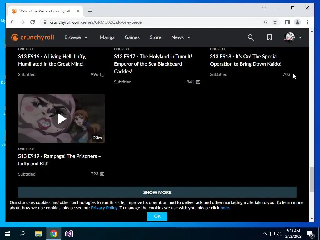Open the network status tray icon
Image resolution: width=320 pixels, height=240 pixels.
coord(272,234)
